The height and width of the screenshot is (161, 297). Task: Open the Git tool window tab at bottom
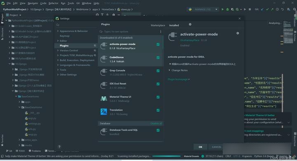pos(9,151)
